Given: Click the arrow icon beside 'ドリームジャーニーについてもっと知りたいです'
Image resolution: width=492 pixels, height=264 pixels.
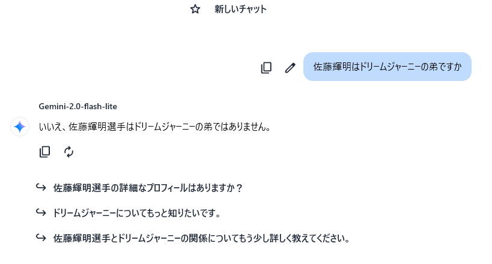Looking at the screenshot, I should (x=41, y=212).
